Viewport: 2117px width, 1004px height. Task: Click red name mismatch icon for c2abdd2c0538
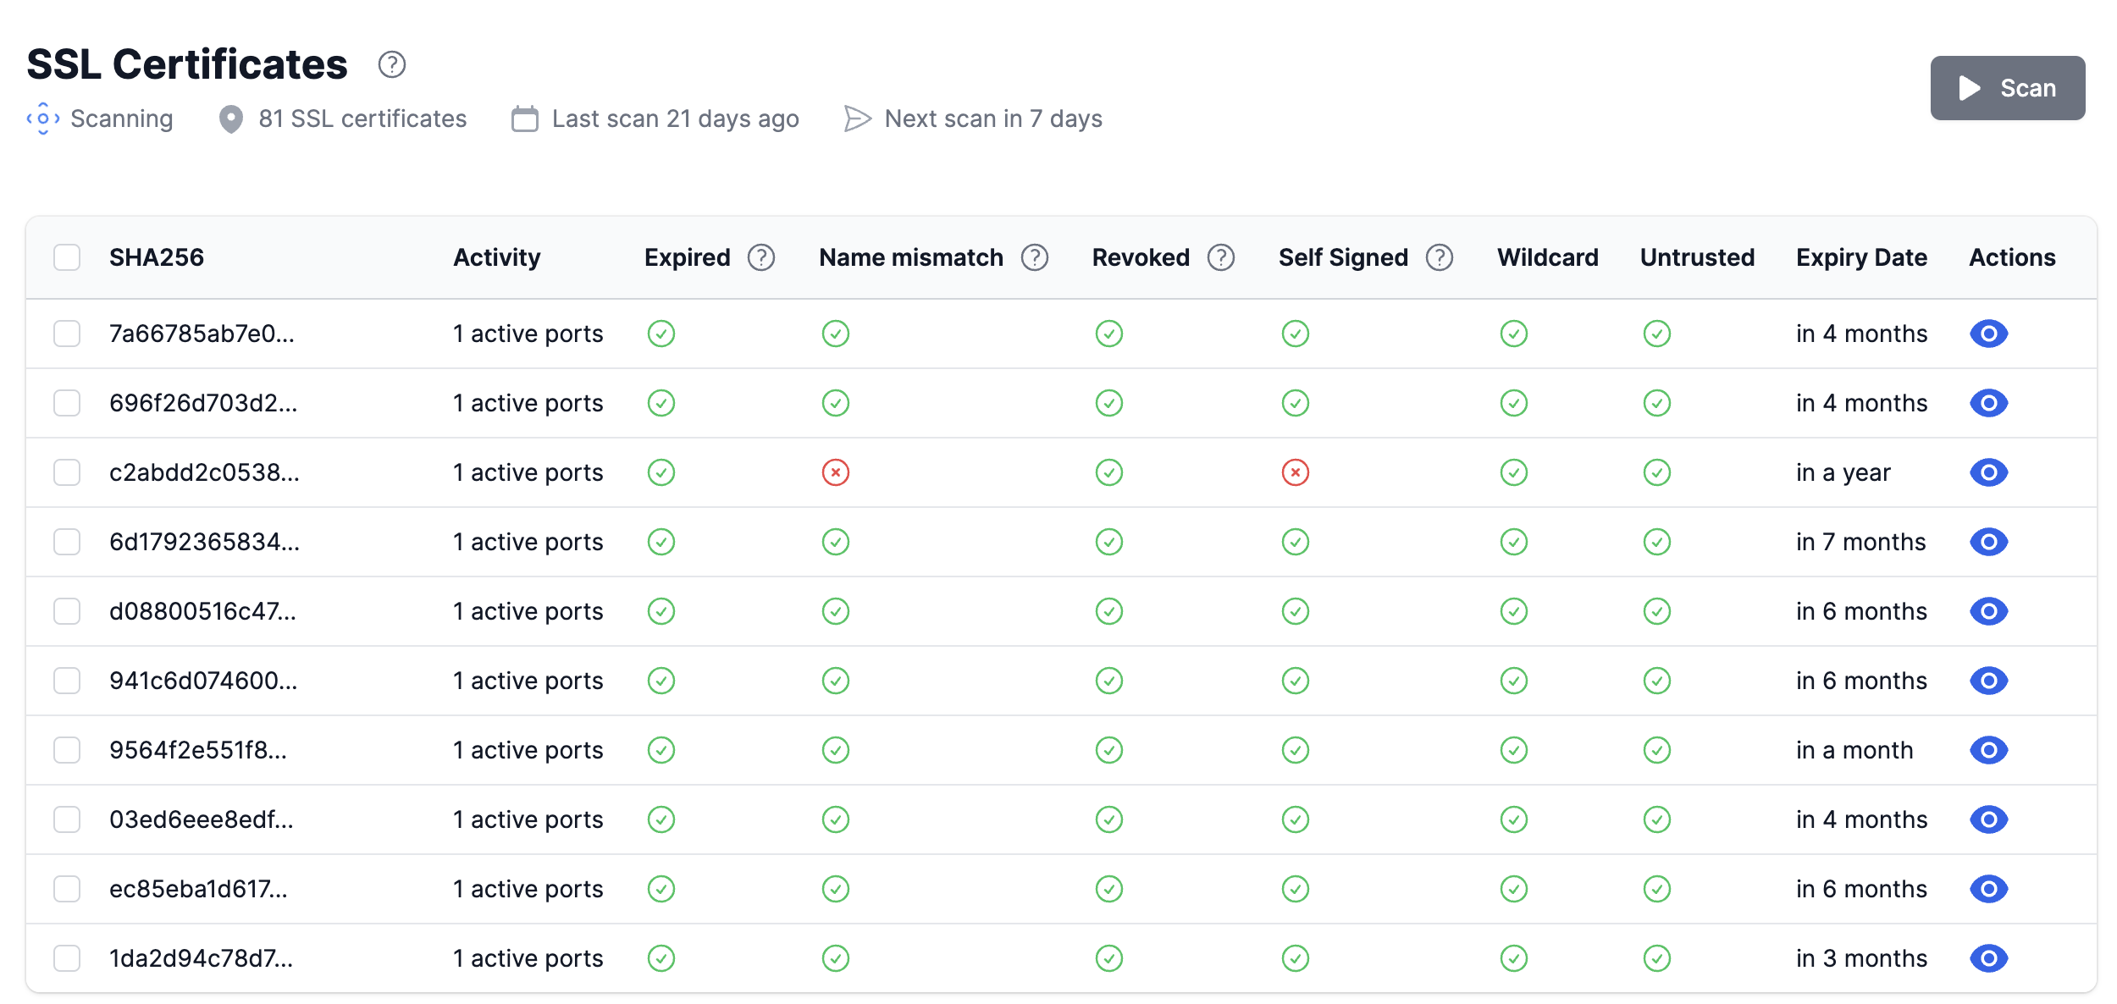(x=835, y=472)
